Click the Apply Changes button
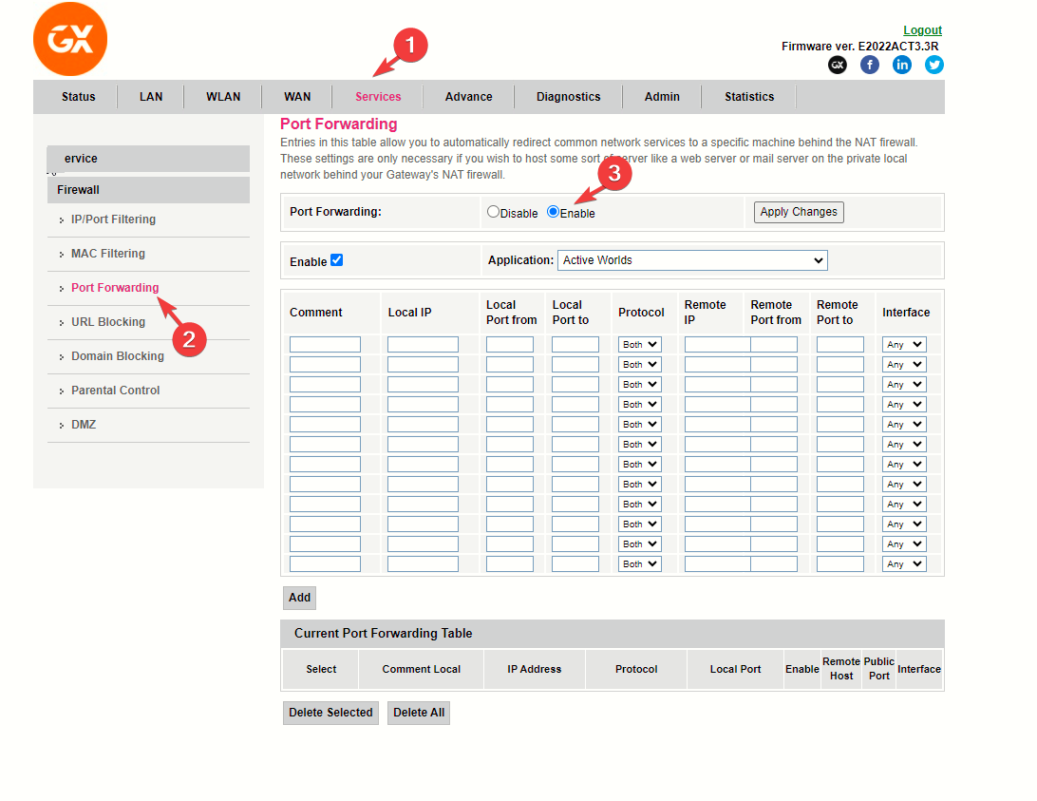The height and width of the screenshot is (801, 1037). point(799,212)
